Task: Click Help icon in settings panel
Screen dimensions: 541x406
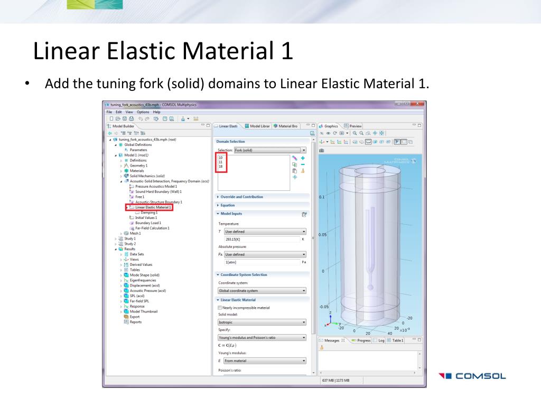Action: click(x=312, y=133)
